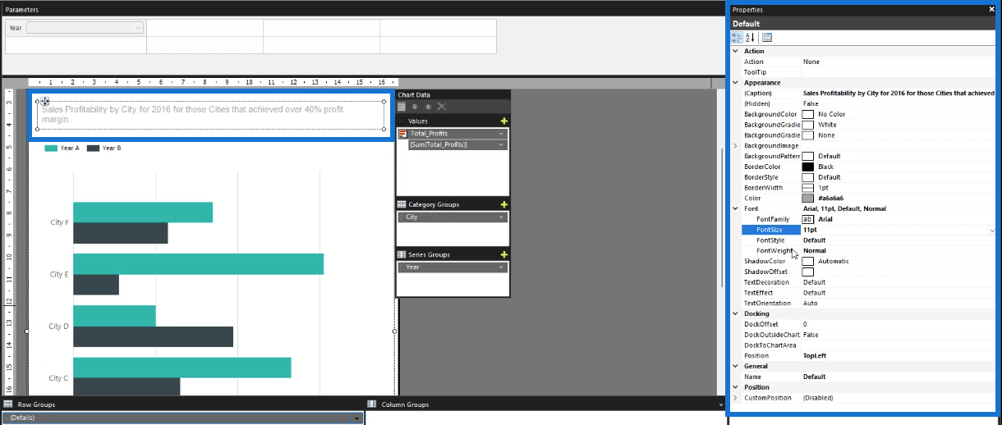Click the Column Groups grid icon
The width and height of the screenshot is (1002, 425).
click(x=372, y=404)
